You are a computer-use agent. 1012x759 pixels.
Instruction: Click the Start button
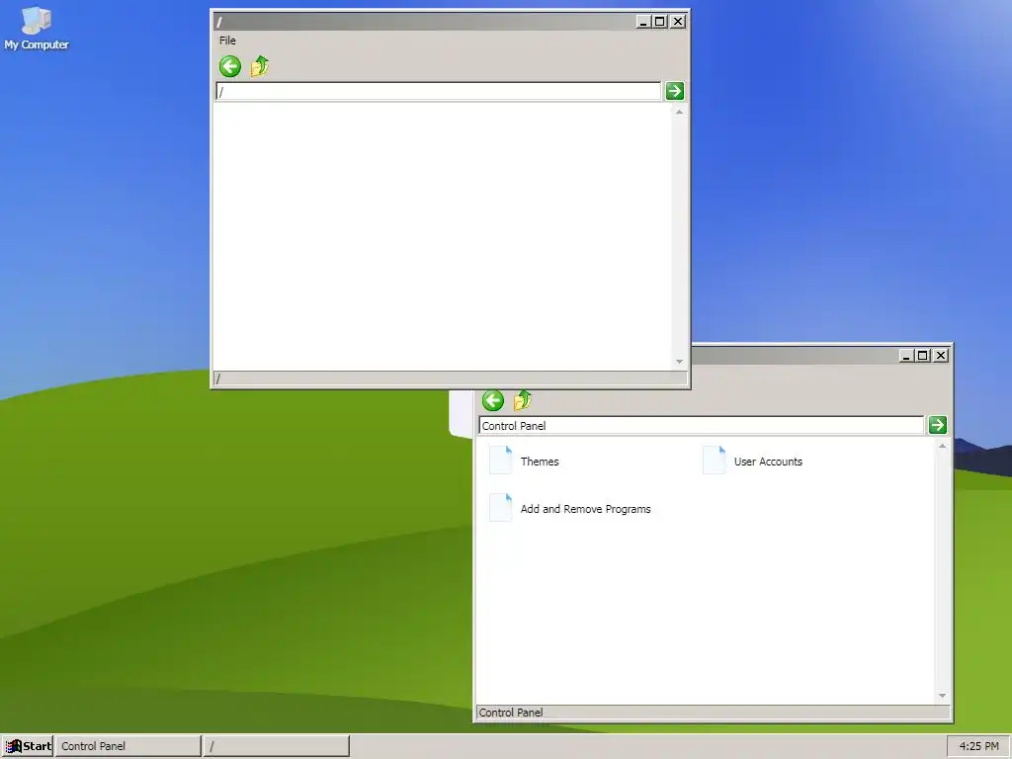(28, 746)
